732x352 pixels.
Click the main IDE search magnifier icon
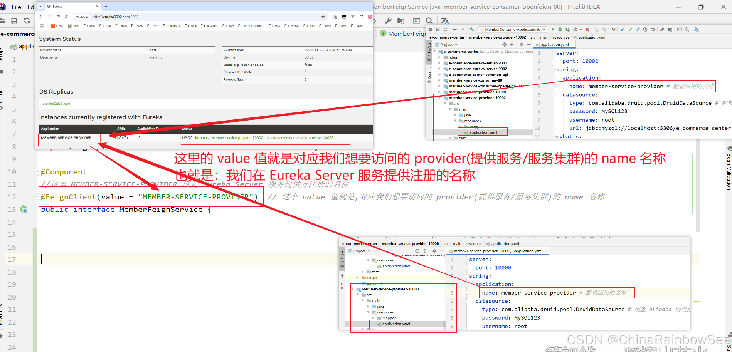click(x=429, y=21)
